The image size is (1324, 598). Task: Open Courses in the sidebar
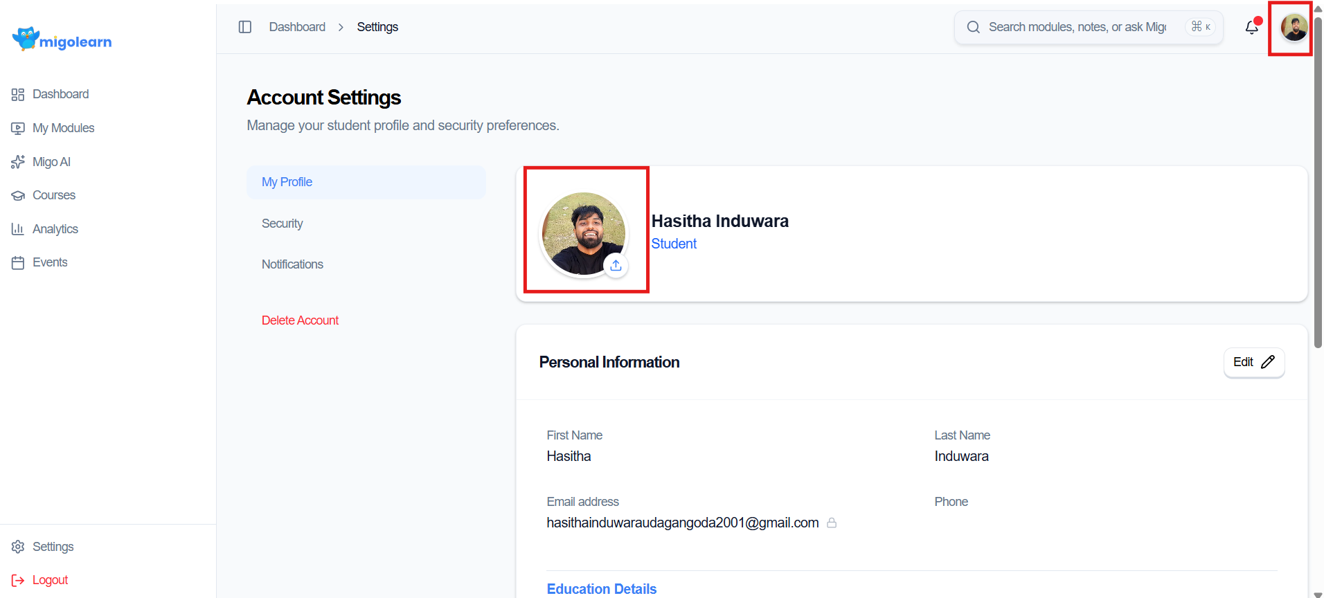[53, 195]
